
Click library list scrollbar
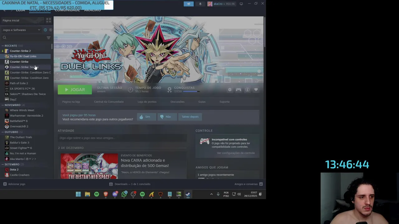click(x=52, y=46)
